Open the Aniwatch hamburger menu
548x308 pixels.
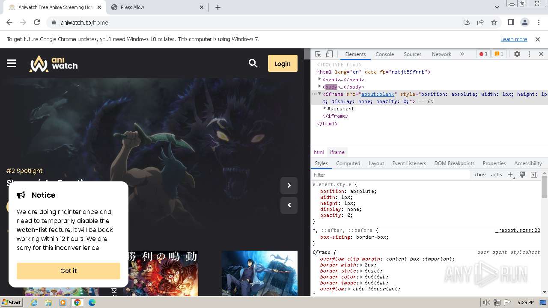12,63
